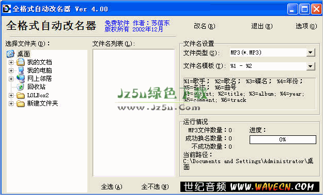Expand the 我的文档 tree node

pos(11,62)
